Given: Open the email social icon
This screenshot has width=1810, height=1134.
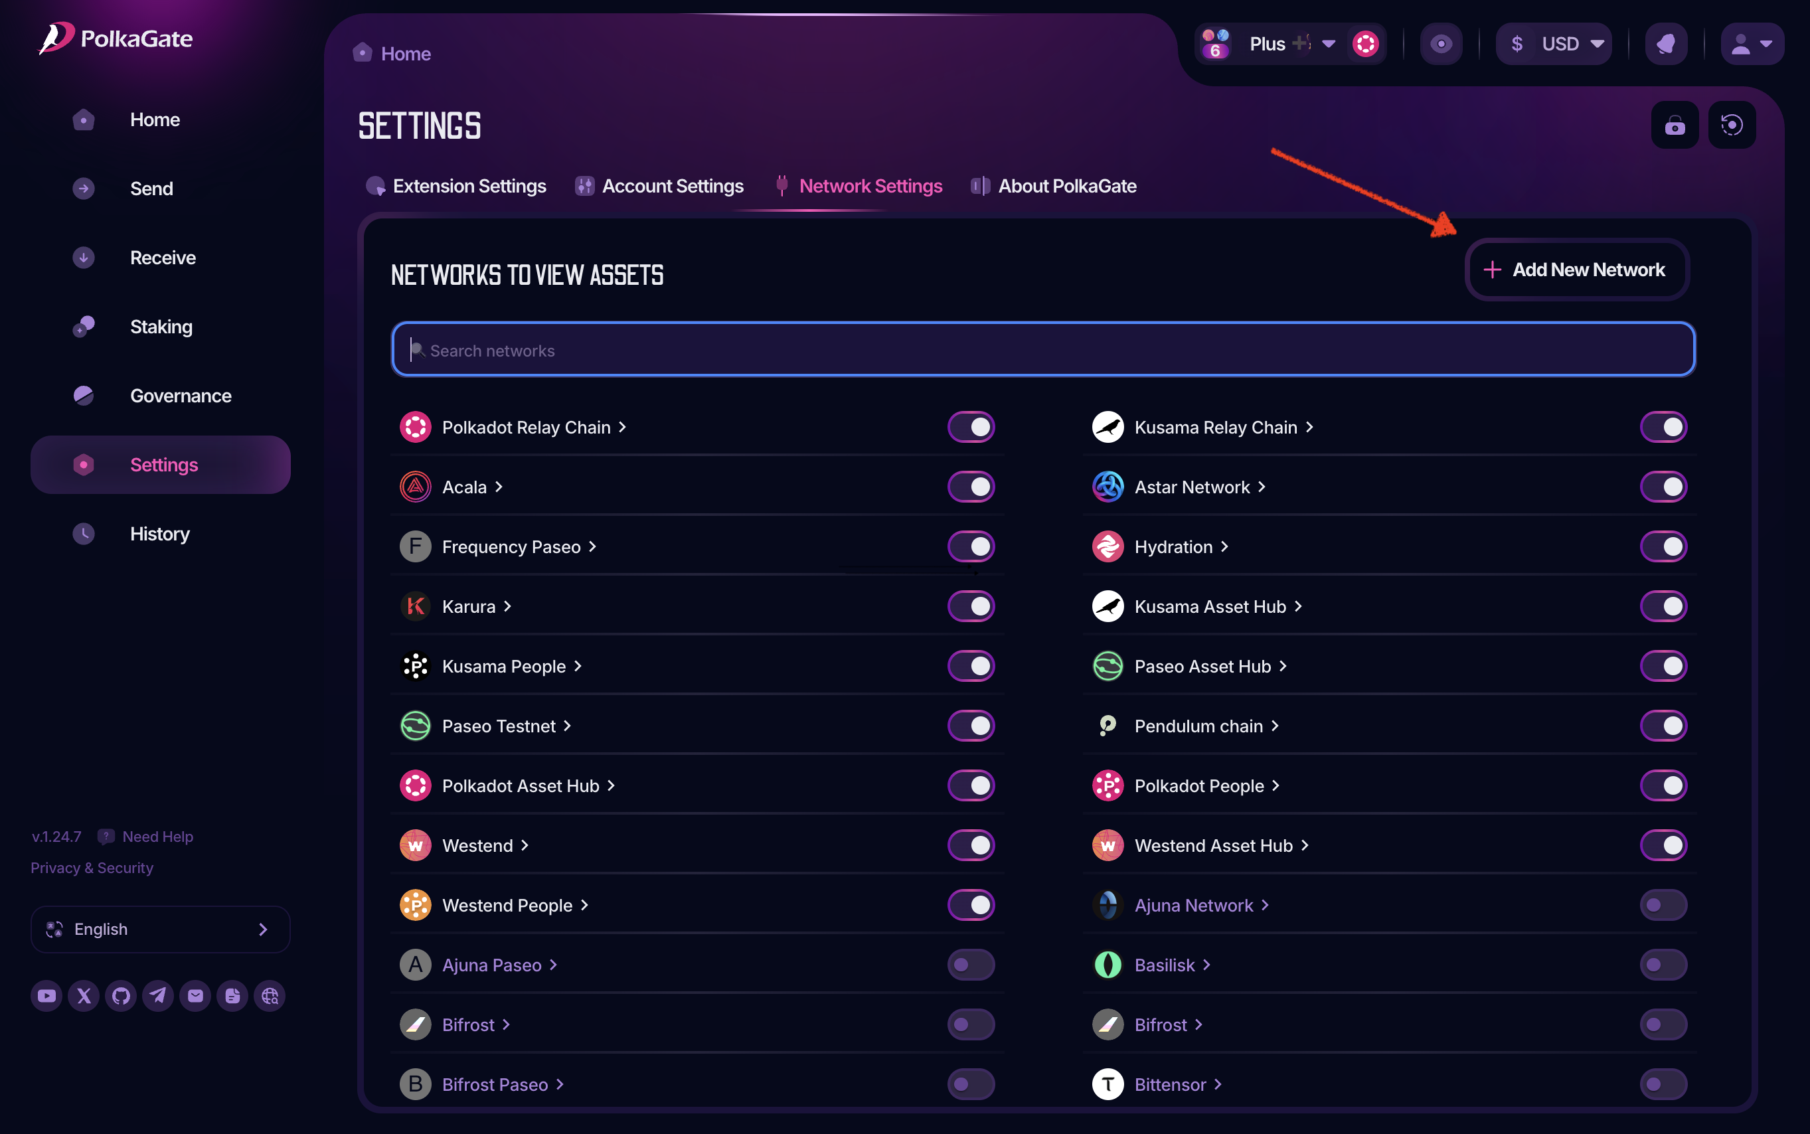Looking at the screenshot, I should point(195,996).
